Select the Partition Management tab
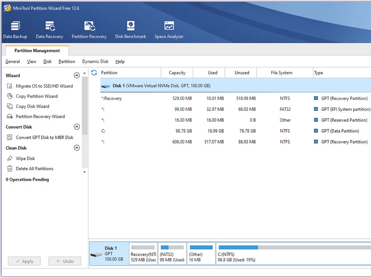The image size is (371, 278). pos(37,51)
